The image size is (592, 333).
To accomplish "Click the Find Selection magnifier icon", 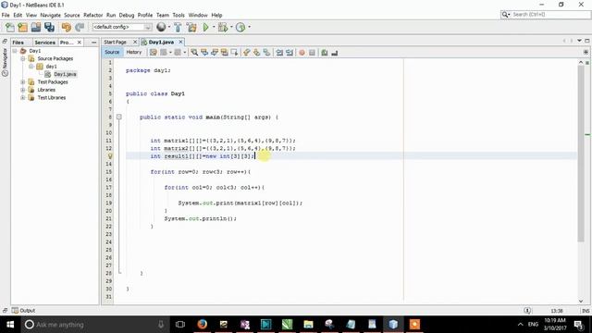I will point(194,53).
